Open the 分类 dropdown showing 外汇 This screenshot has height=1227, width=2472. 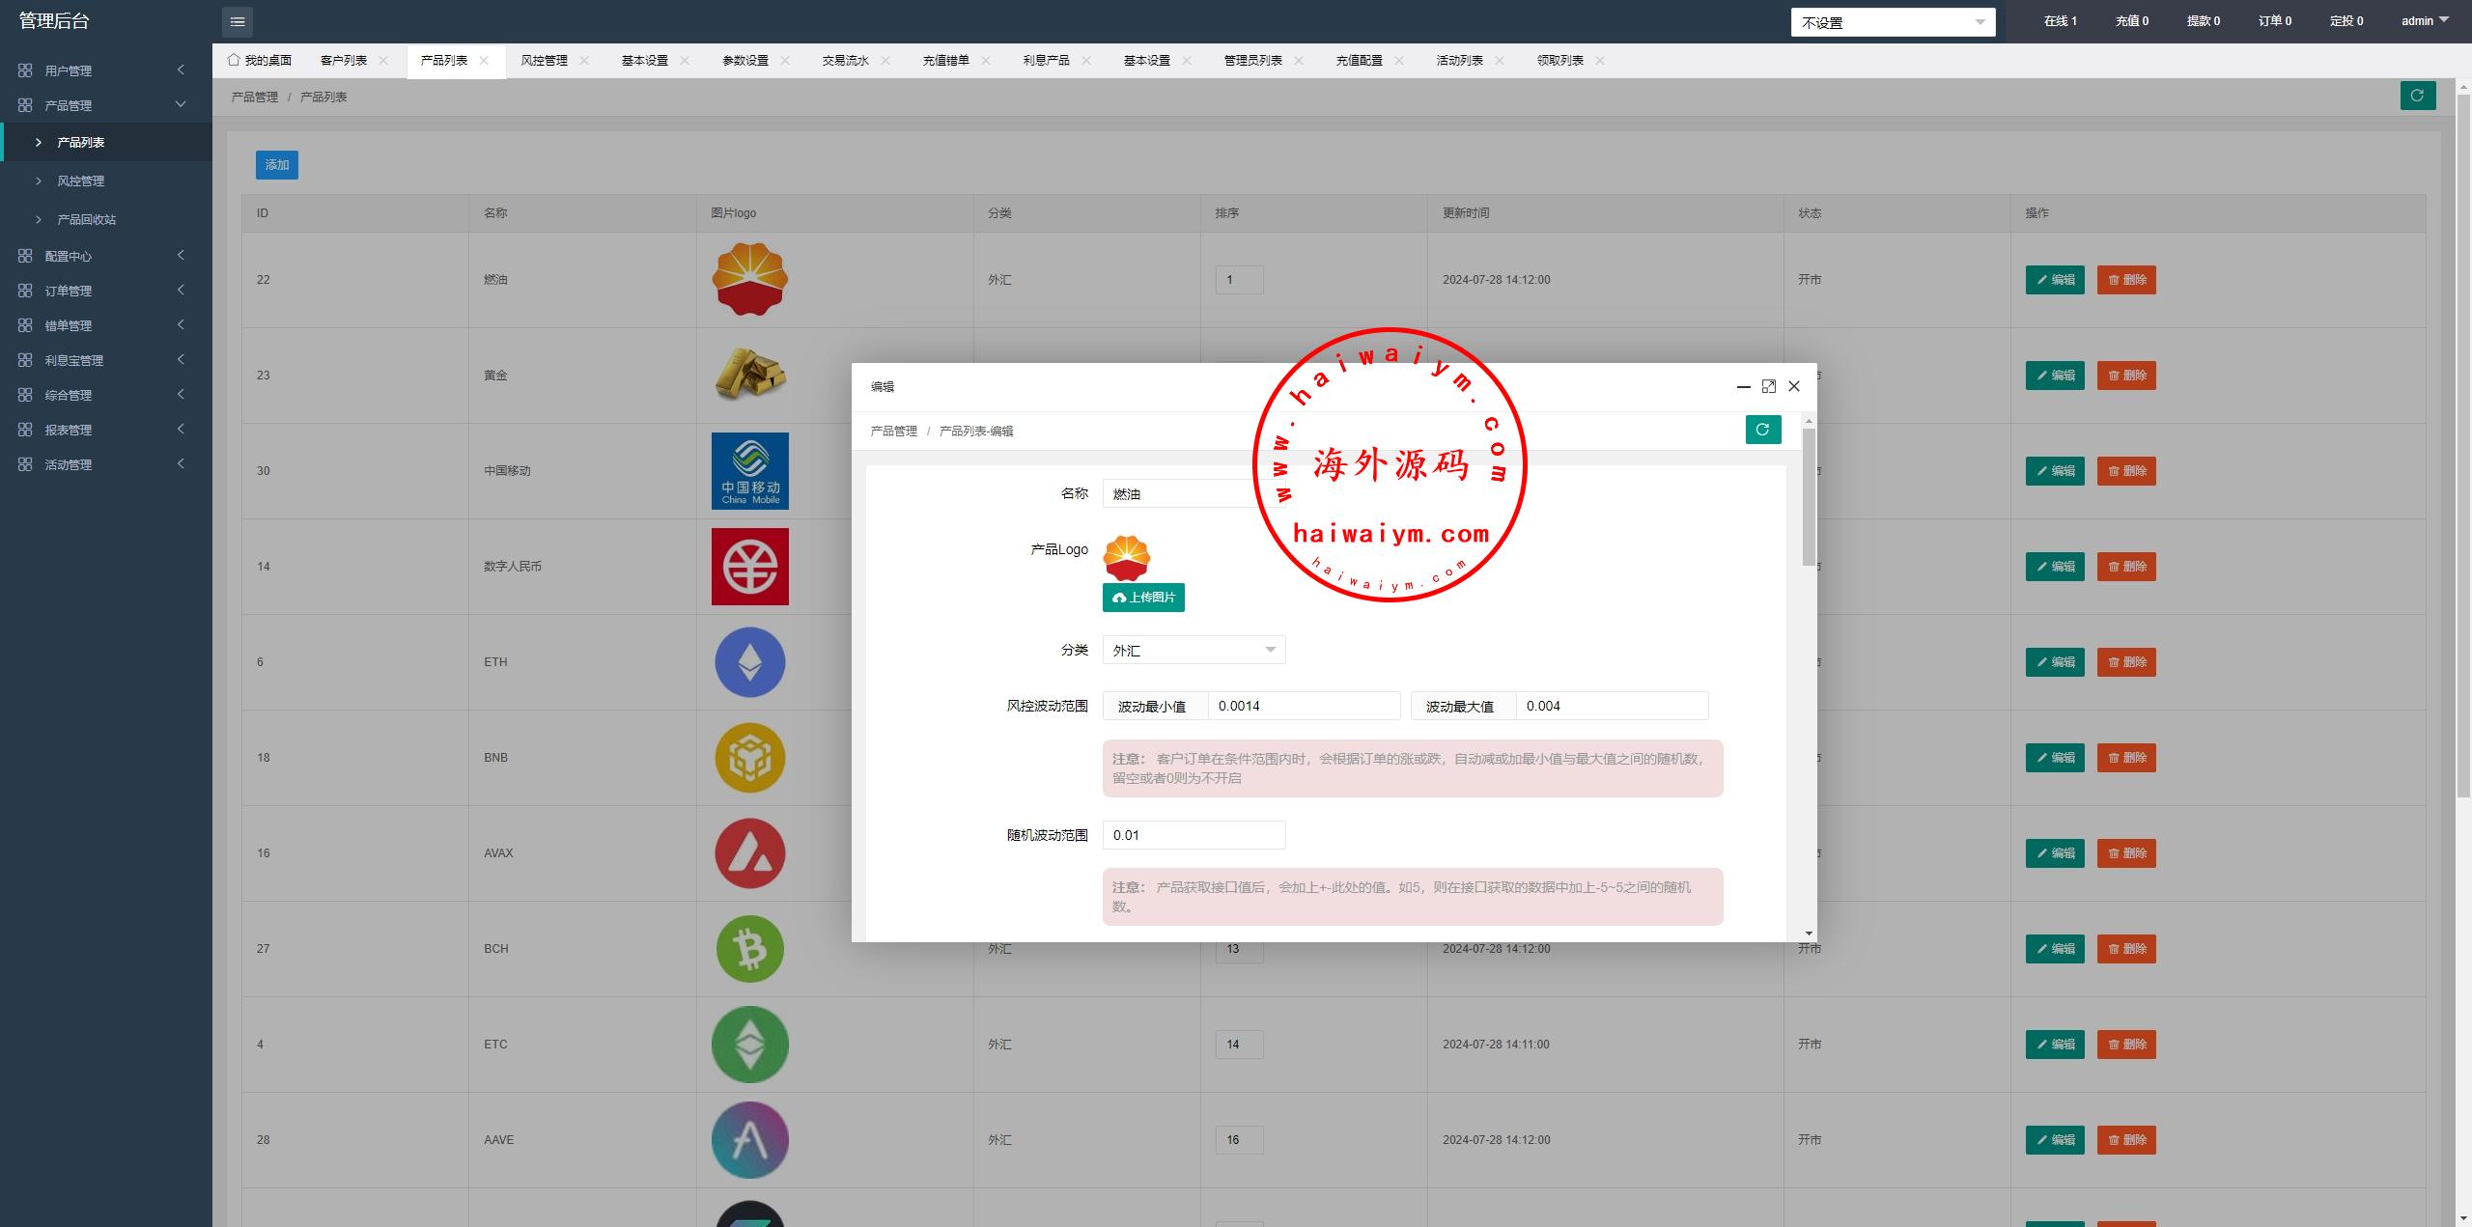pos(1194,650)
